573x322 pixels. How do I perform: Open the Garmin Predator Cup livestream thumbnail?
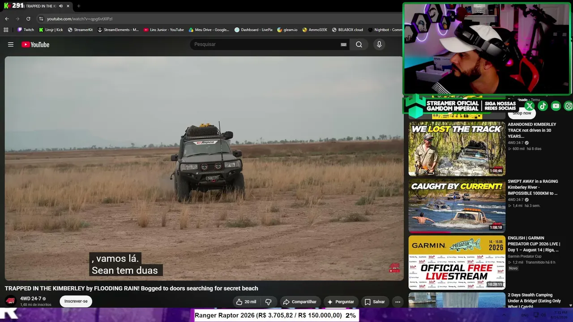(x=457, y=263)
